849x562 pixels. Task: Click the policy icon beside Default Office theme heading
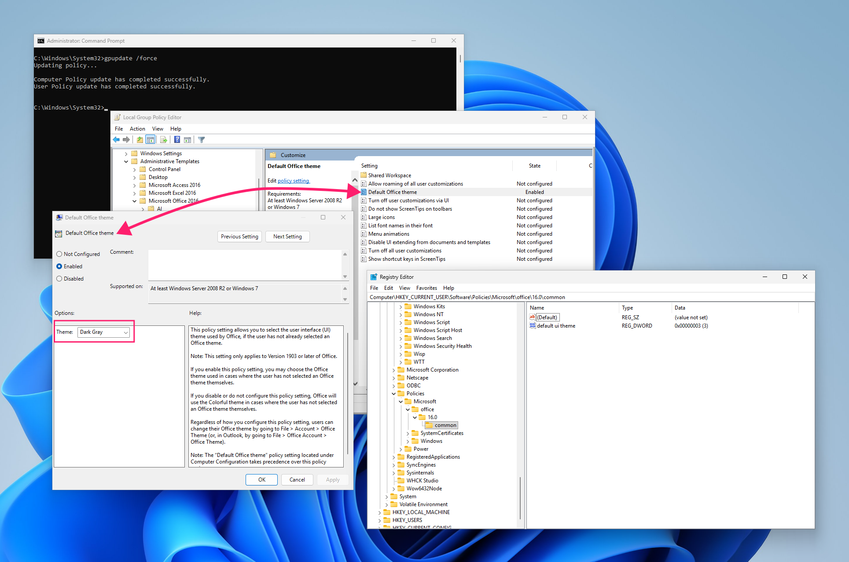click(x=59, y=234)
